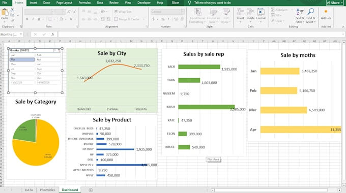Click the vertical scroll down arrow
The height and width of the screenshot is (193, 346).
[x=343, y=185]
